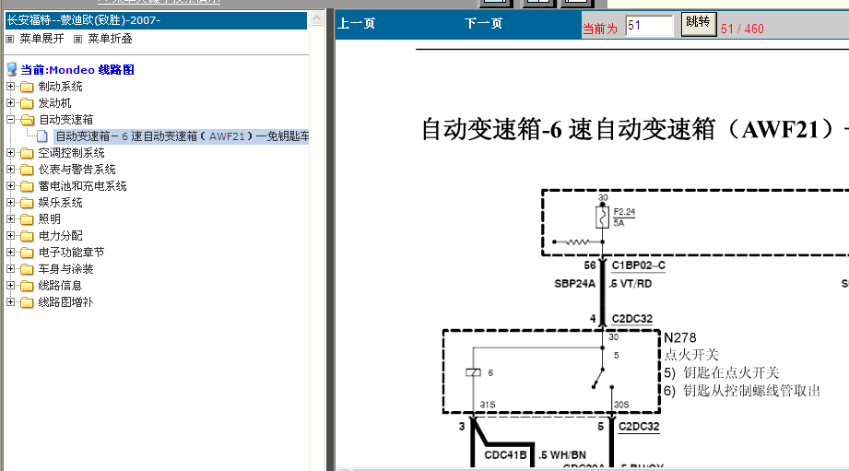The height and width of the screenshot is (471, 849).
Task: Select the 照明 folder label
Action: (49, 219)
